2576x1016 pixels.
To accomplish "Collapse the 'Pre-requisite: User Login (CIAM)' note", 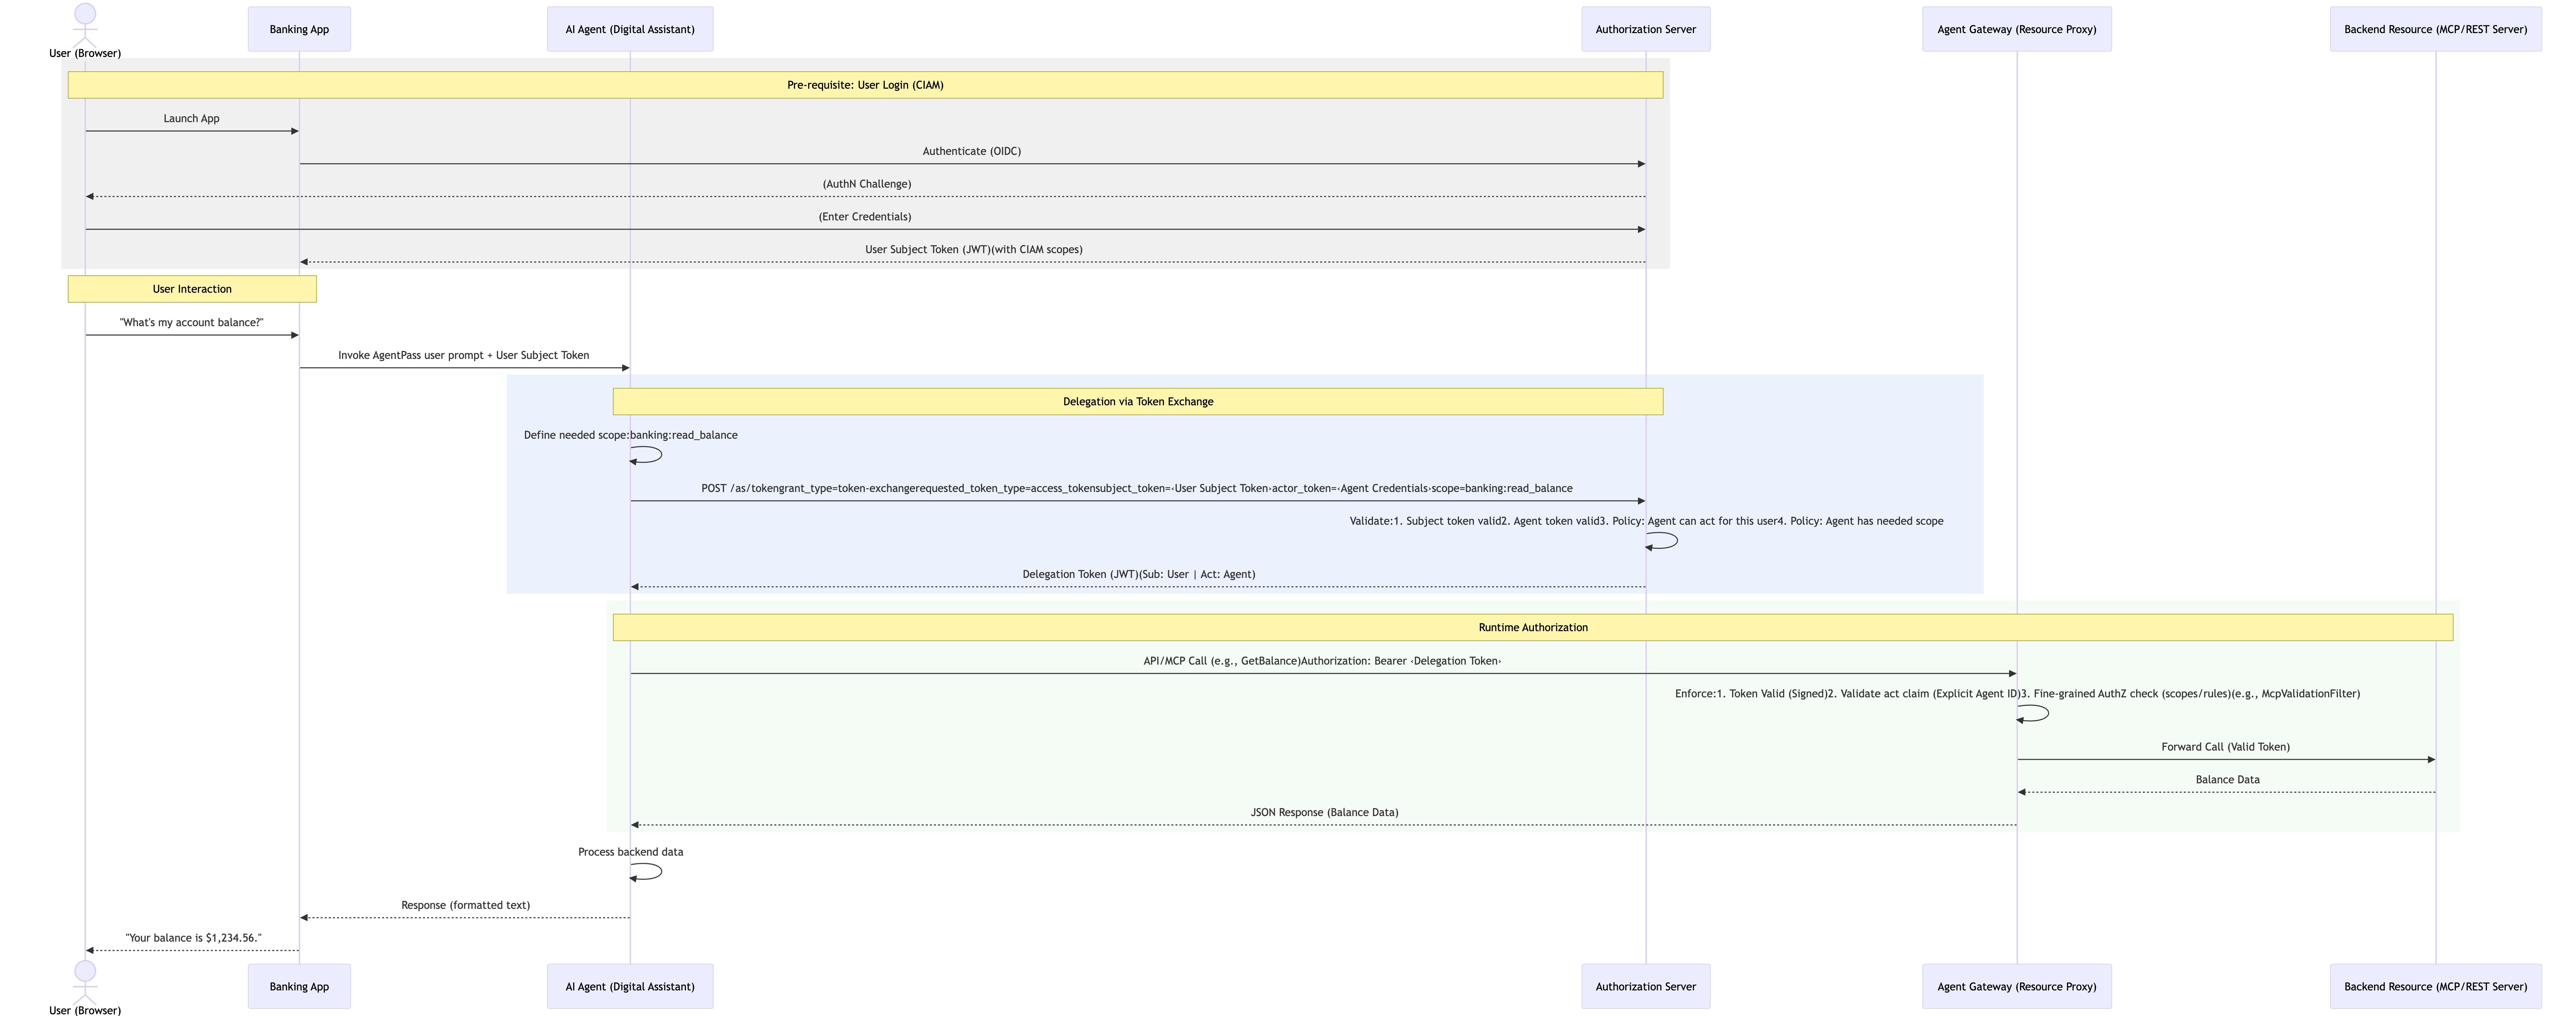I will coord(865,85).
